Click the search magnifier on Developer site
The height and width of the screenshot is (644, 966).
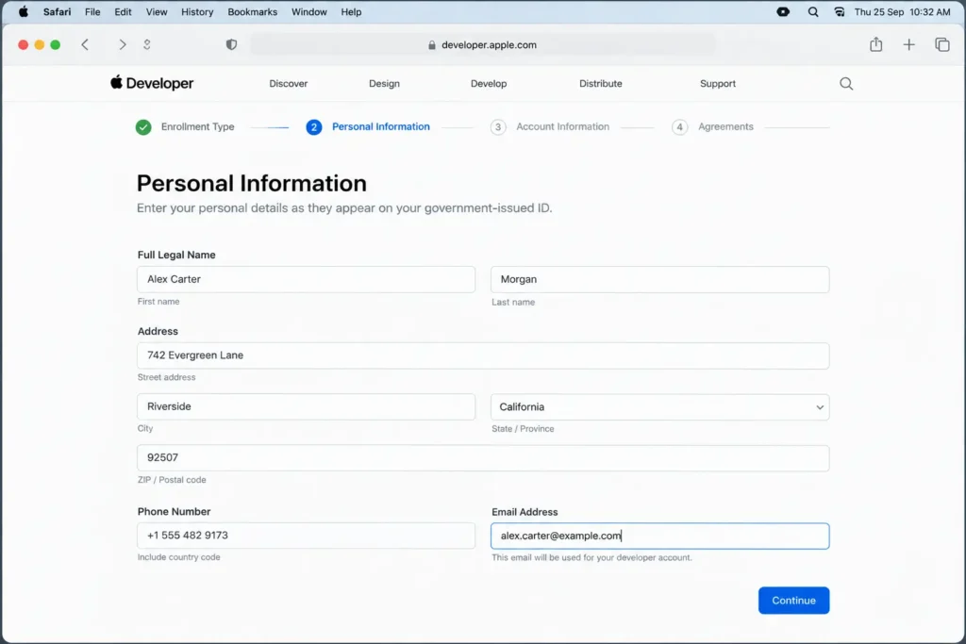pyautogui.click(x=846, y=84)
